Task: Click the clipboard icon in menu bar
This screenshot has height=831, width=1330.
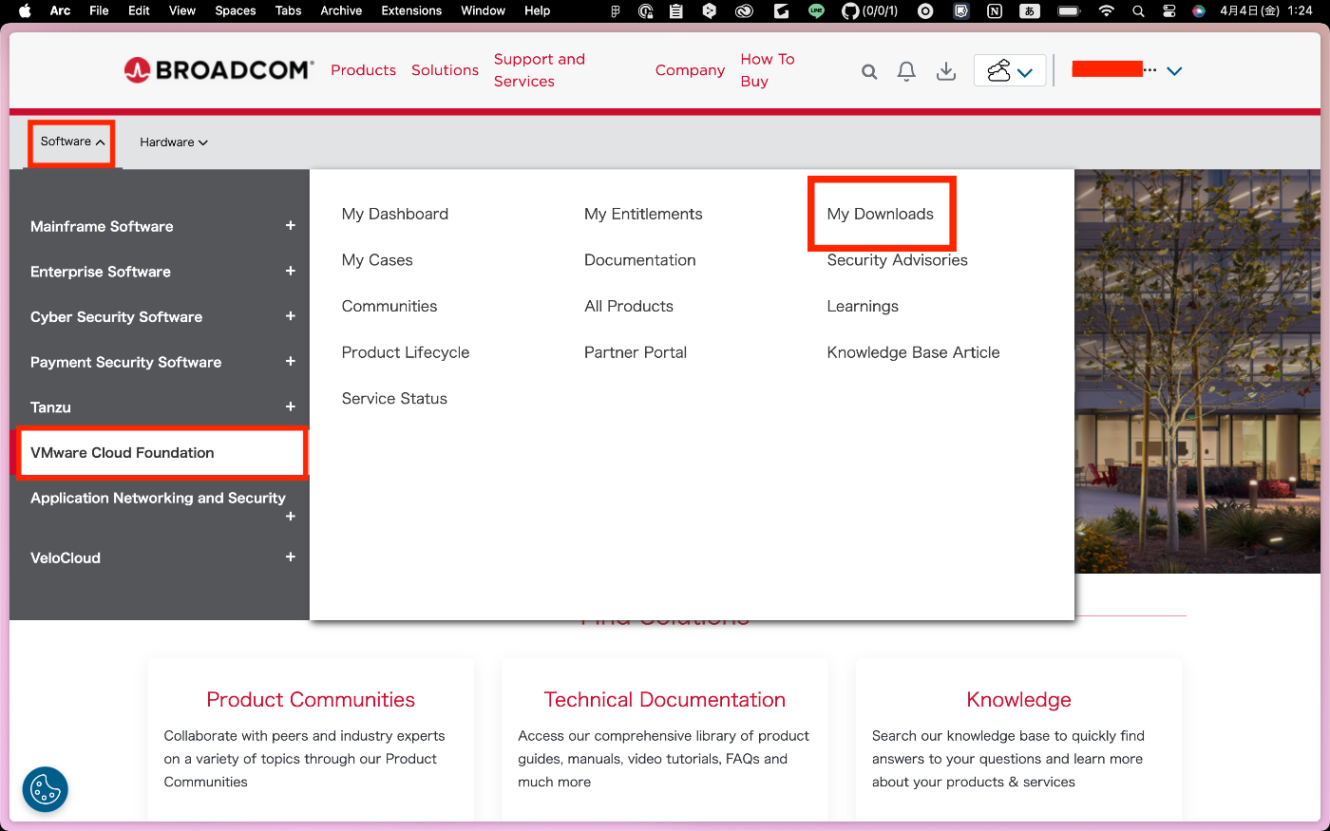Action: 675,10
